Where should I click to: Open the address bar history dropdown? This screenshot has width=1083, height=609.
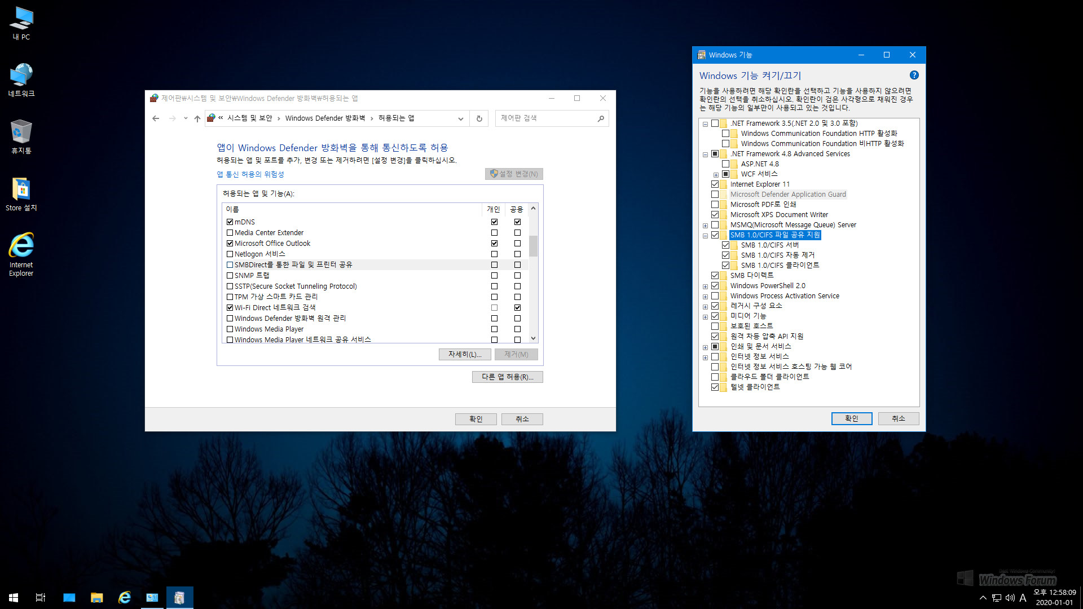coord(460,118)
